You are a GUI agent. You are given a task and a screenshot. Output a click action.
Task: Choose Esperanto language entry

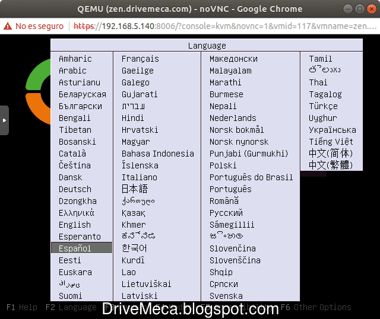coord(80,237)
